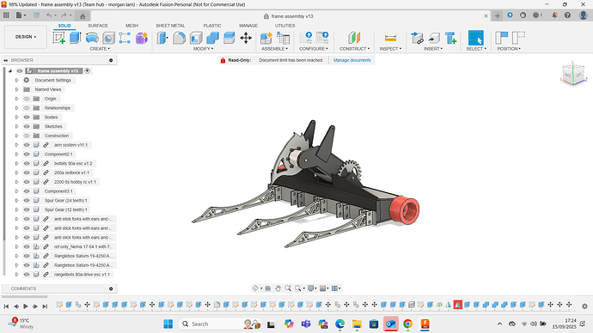
Task: Select the Create Sketch tool
Action: click(58, 38)
